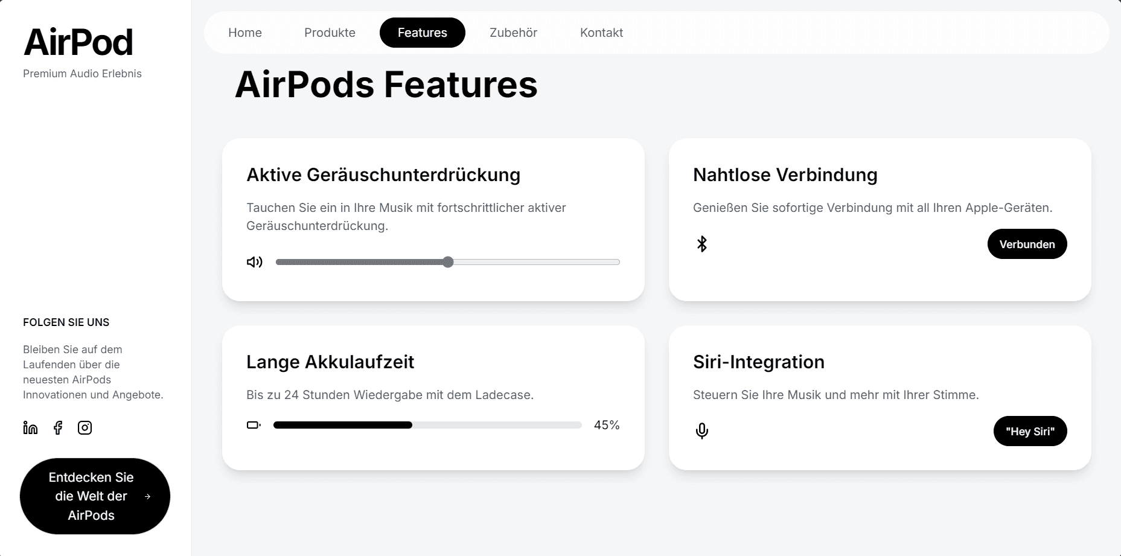Click the Bluetooth icon
The width and height of the screenshot is (1121, 556).
click(702, 244)
